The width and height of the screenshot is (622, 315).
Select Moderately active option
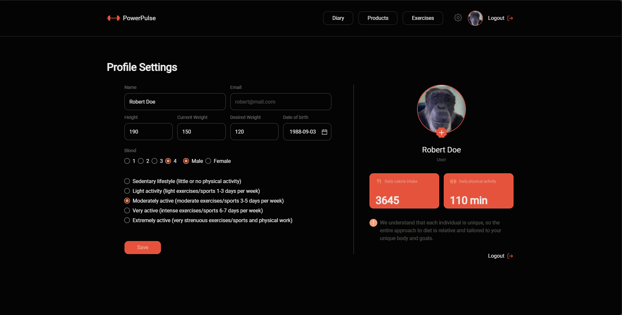point(127,201)
